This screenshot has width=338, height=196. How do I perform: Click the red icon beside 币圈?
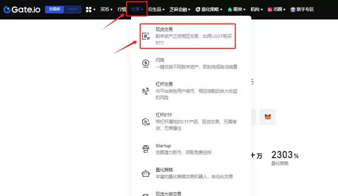[270, 9]
